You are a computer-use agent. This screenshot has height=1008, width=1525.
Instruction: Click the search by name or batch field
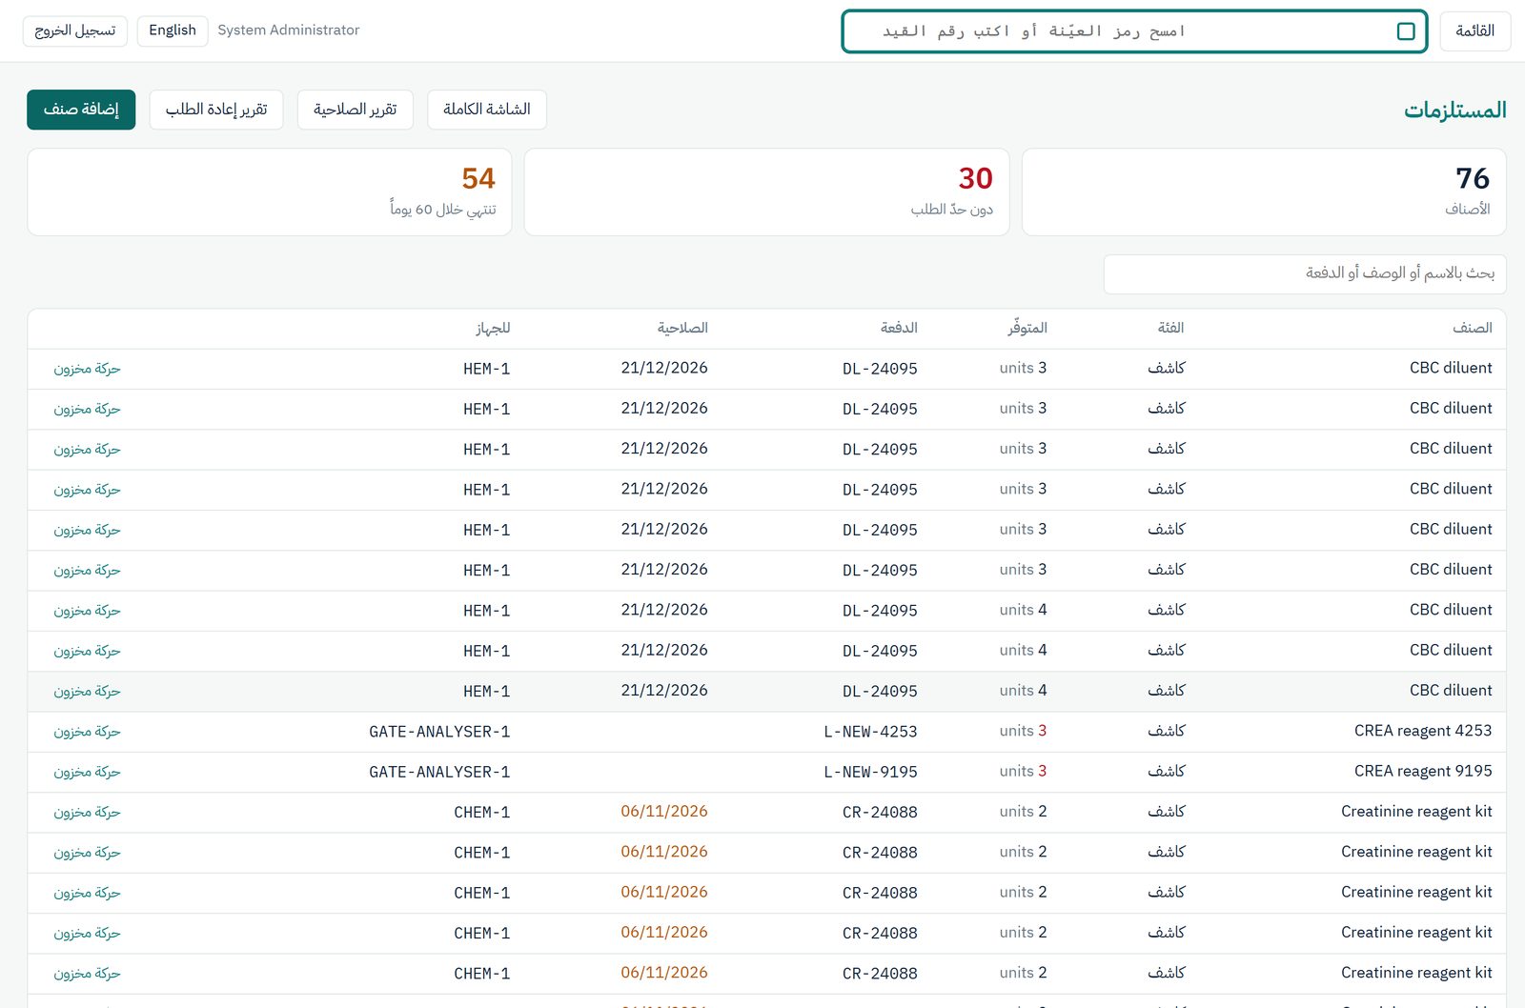point(1305,273)
